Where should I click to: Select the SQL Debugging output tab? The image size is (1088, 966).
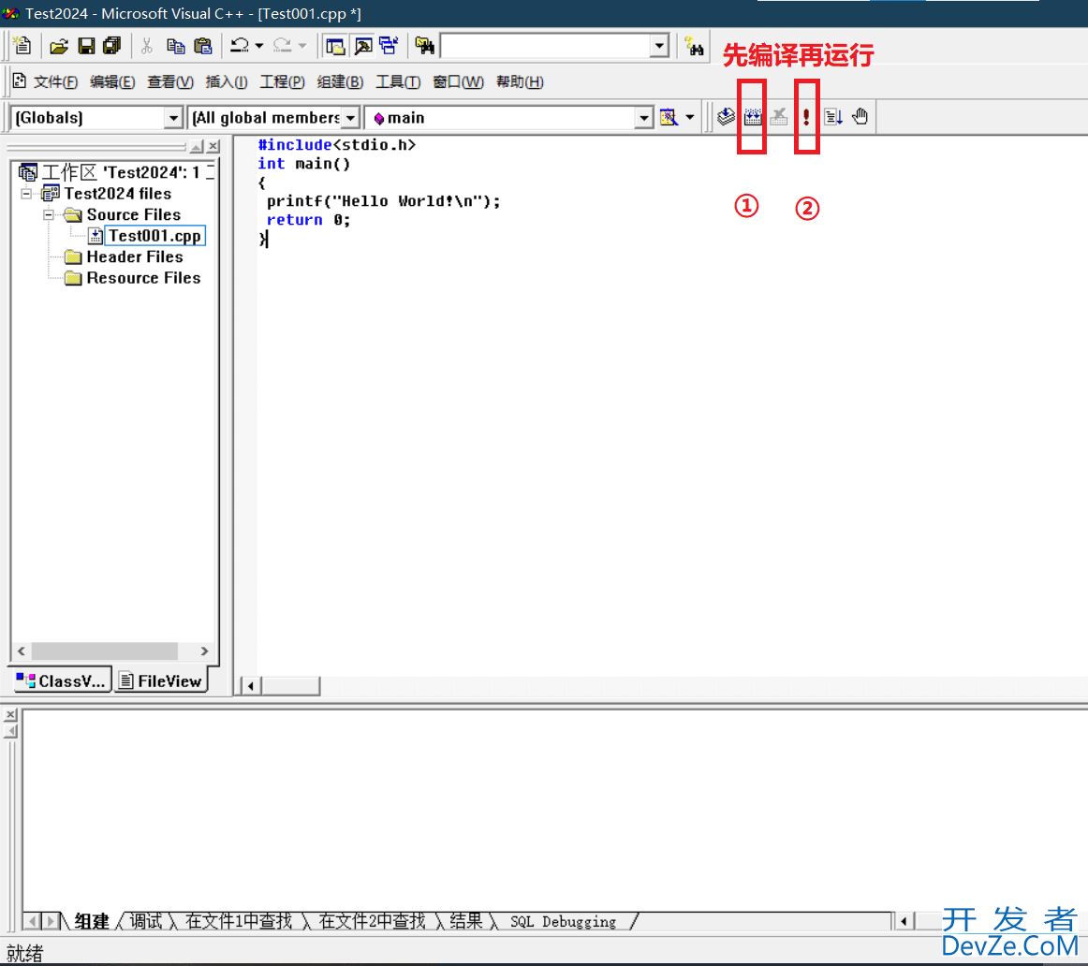point(563,922)
